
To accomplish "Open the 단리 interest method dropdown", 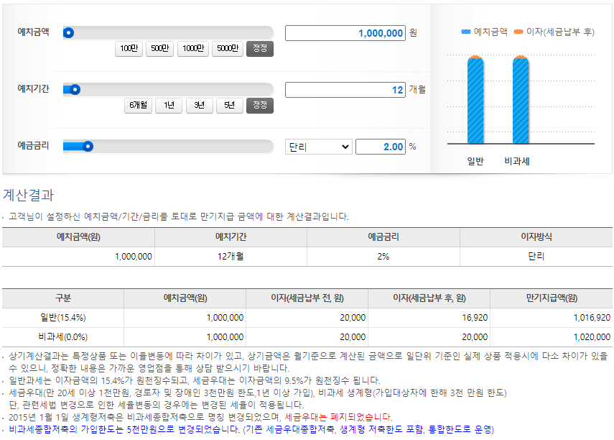I will coord(318,146).
